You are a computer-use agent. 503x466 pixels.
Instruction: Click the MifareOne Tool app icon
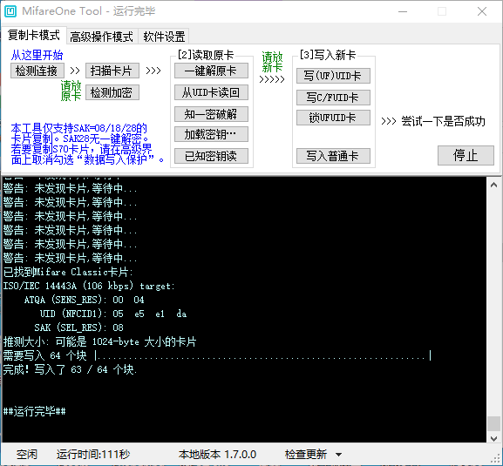coord(10,11)
